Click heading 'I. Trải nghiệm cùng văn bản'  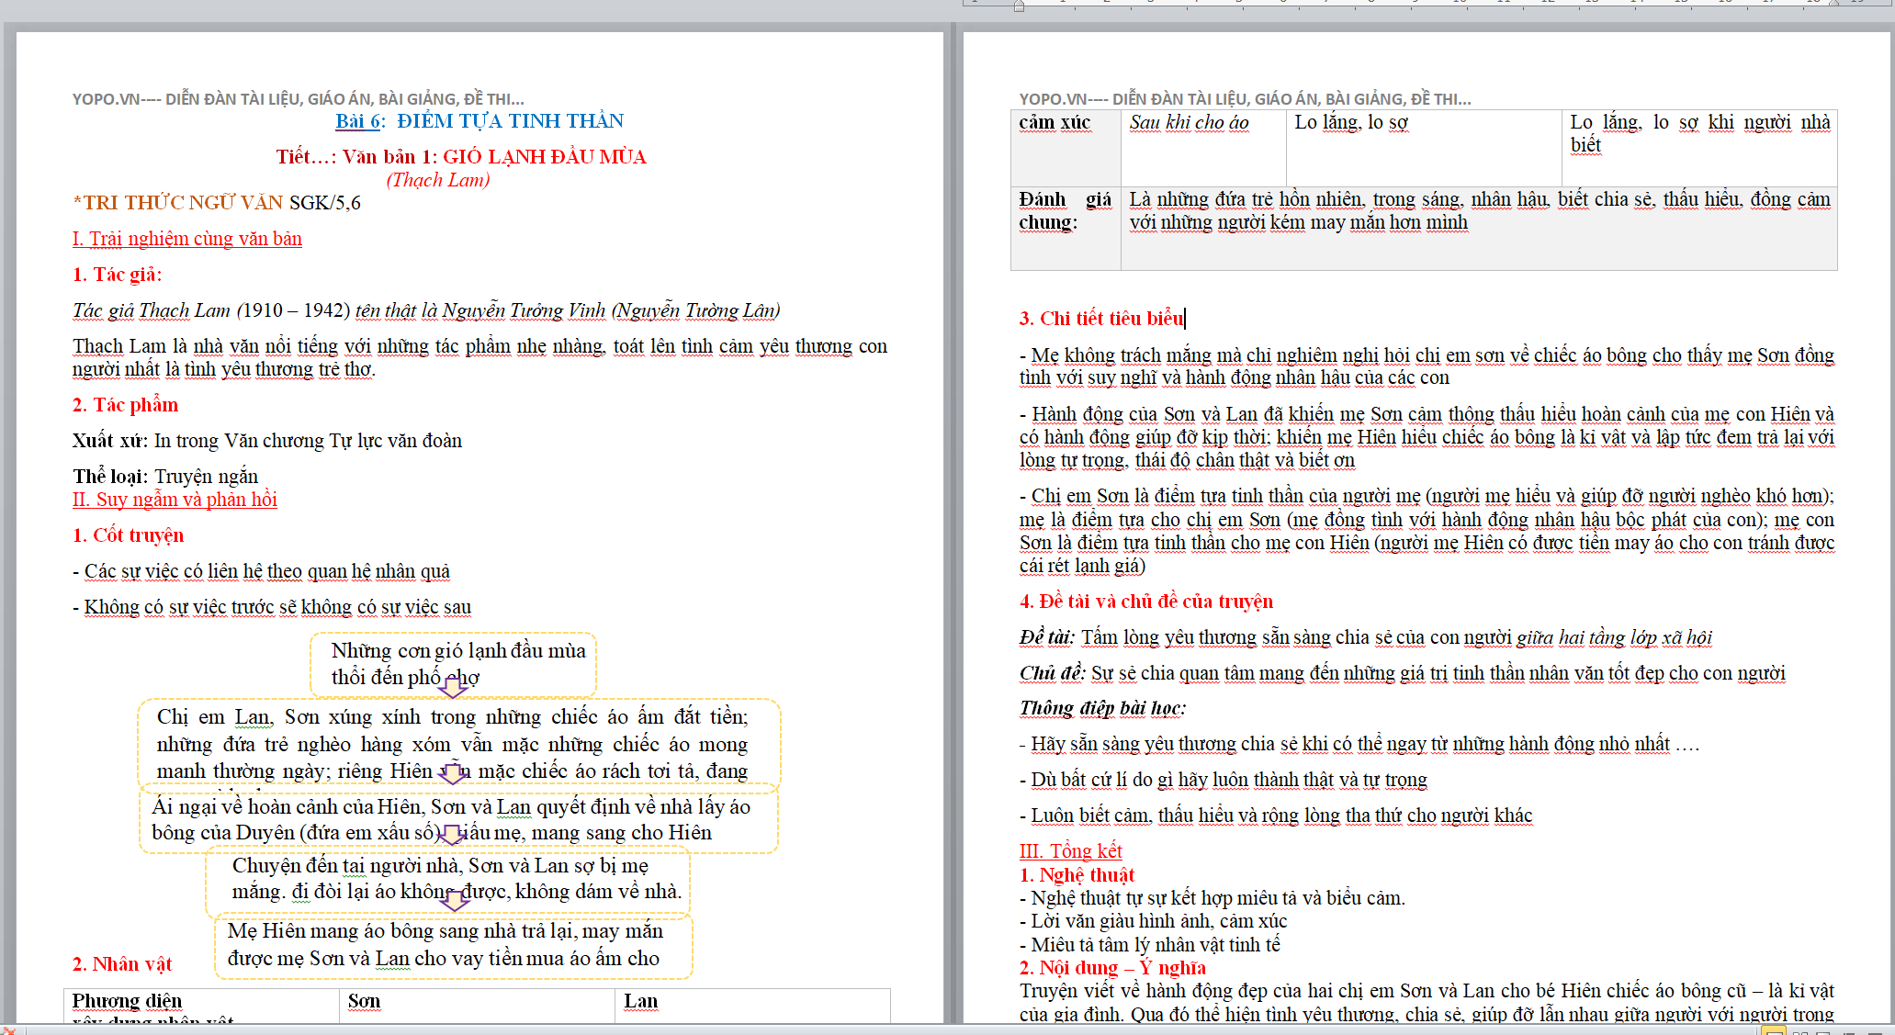[x=187, y=239]
